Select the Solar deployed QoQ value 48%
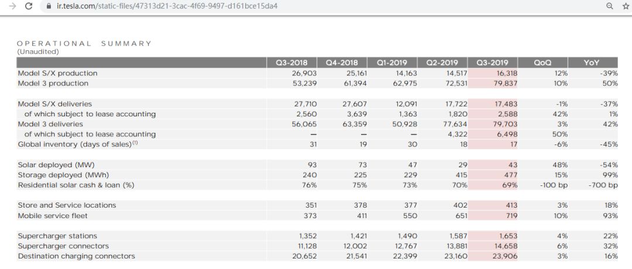632x269 pixels. (x=560, y=165)
